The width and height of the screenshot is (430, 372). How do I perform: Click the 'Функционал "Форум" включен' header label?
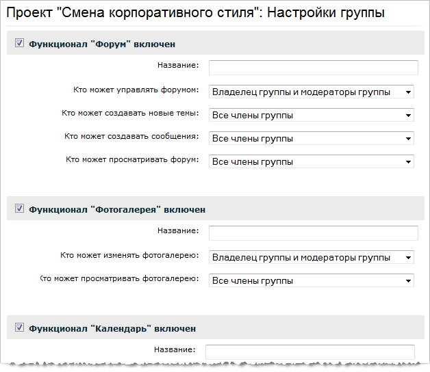[102, 44]
